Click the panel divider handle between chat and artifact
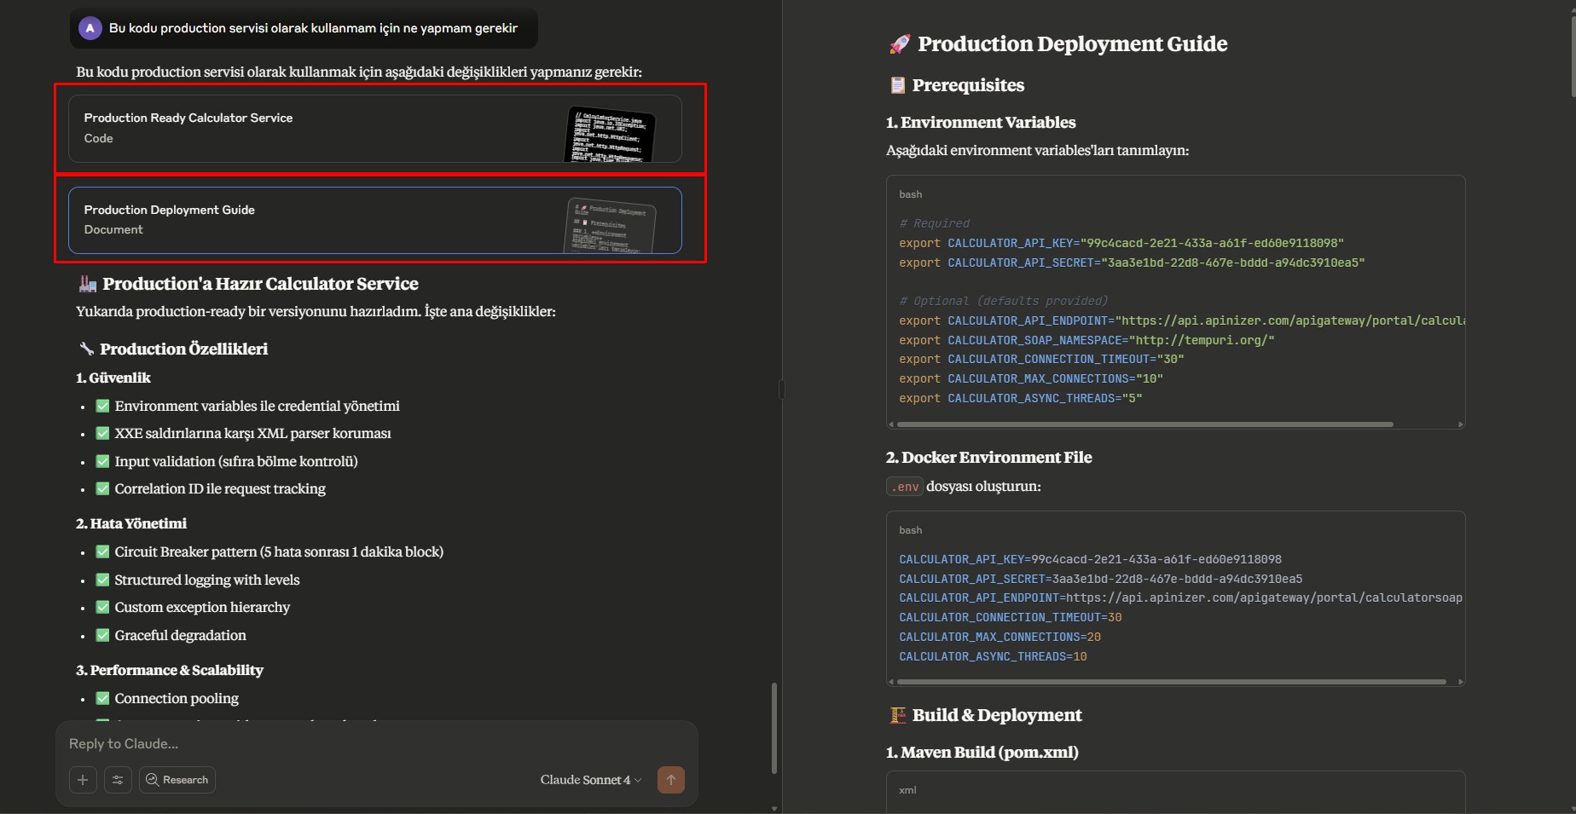 click(782, 390)
